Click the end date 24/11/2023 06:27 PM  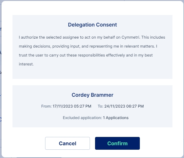pyautogui.click(x=124, y=106)
